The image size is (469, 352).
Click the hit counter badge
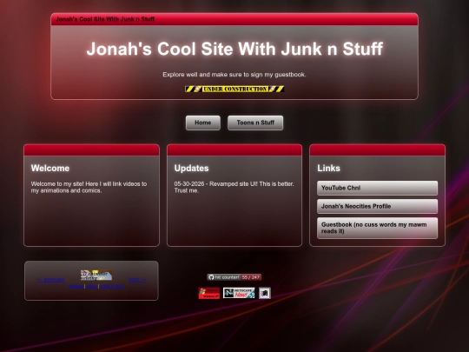click(x=234, y=277)
